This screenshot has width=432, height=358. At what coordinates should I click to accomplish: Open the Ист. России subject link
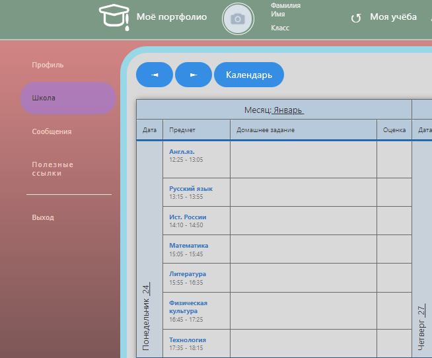(188, 217)
